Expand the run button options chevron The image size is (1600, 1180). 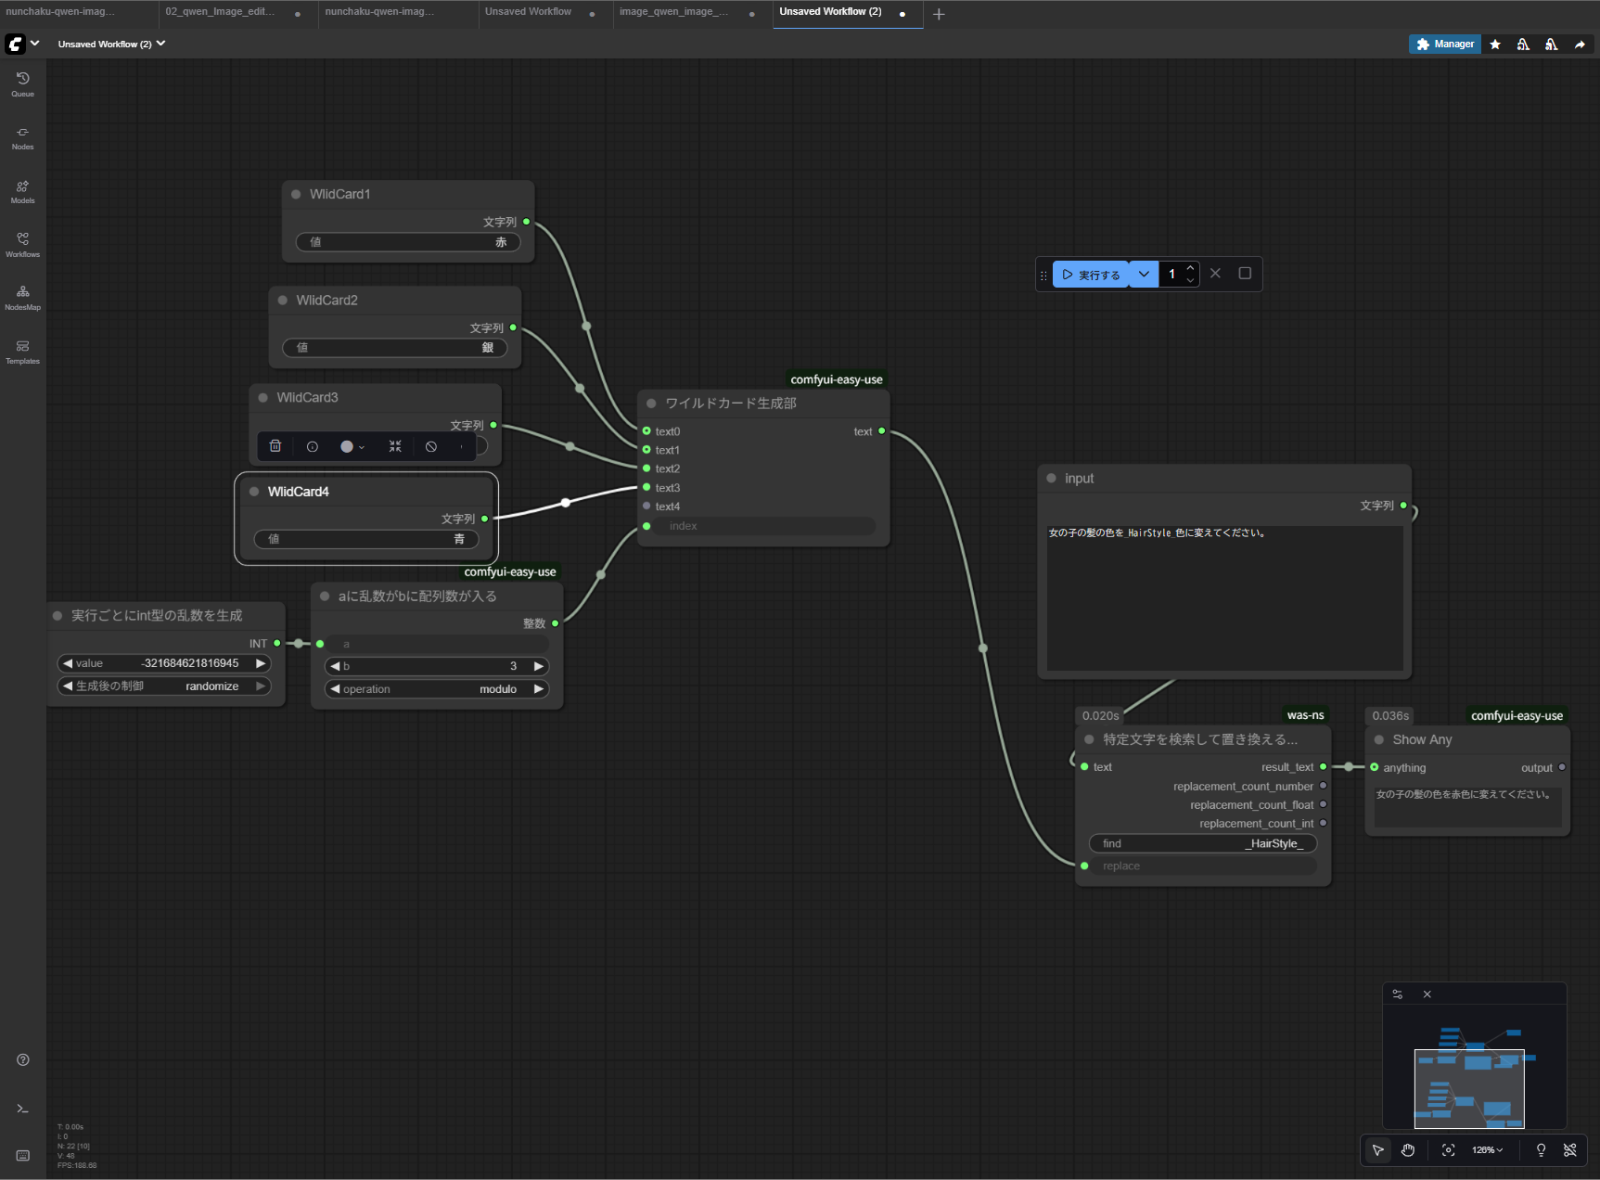[1144, 274]
